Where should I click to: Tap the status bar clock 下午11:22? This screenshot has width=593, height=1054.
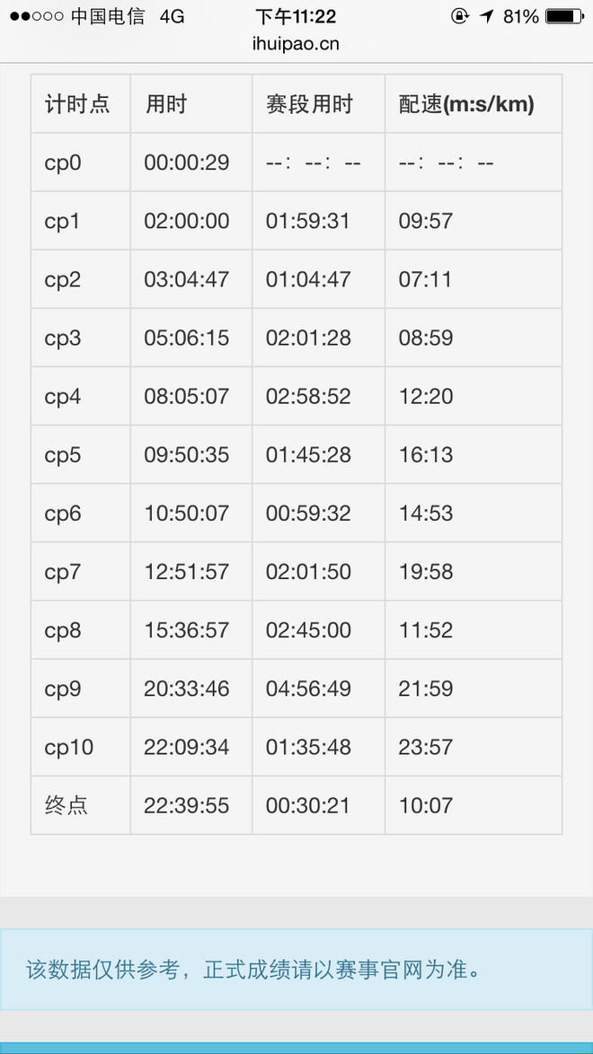296,16
